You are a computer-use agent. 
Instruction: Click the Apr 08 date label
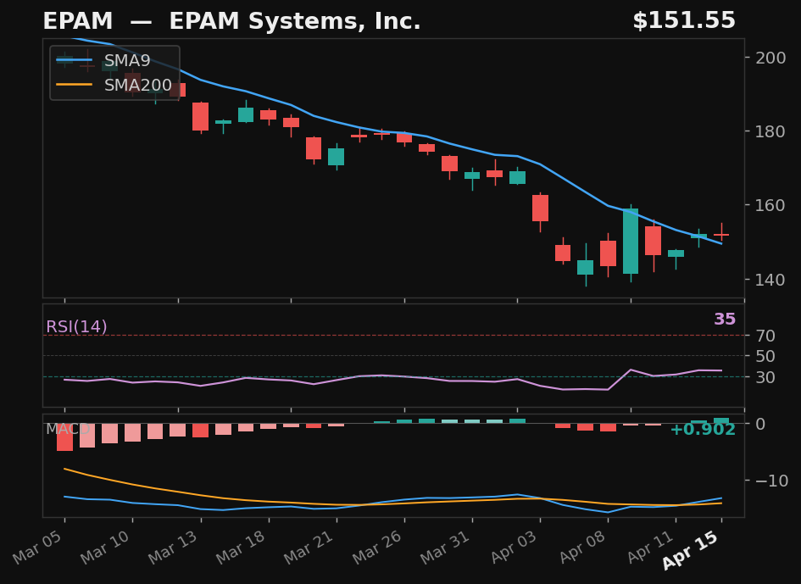(581, 547)
